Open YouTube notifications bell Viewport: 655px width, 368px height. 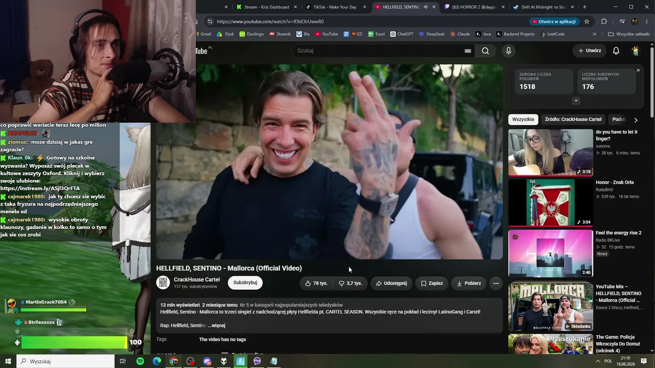coord(616,51)
